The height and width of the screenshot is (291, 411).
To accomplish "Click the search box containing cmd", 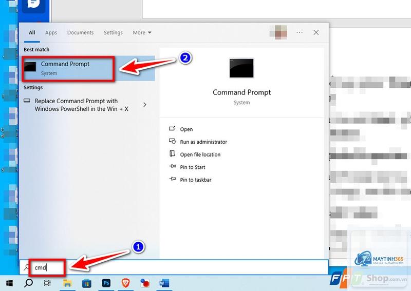I will point(174,267).
